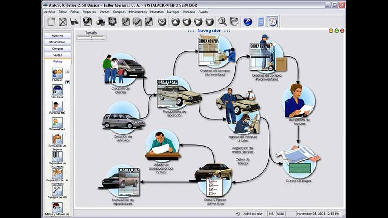Viewport: 388px width, 218px height.
Task: Click the yellow Navegador panel button
Action: point(331,31)
